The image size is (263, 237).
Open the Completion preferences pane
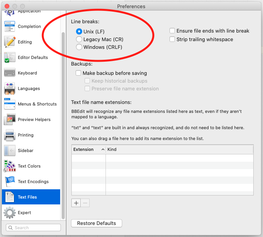29,26
